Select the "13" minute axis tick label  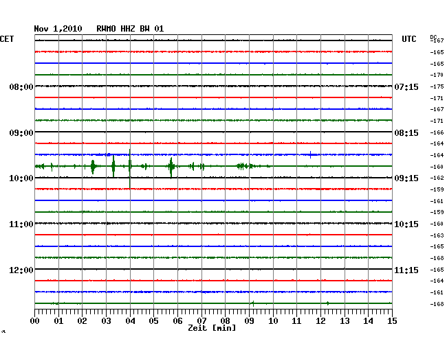pos(345,320)
